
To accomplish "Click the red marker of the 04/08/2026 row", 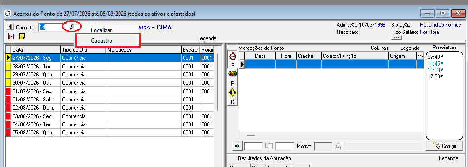I will pos(8,124).
